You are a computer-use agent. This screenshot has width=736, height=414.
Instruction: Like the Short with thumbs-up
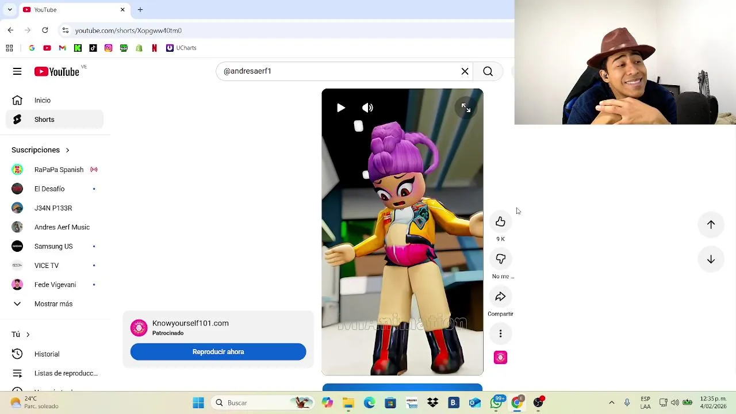500,222
